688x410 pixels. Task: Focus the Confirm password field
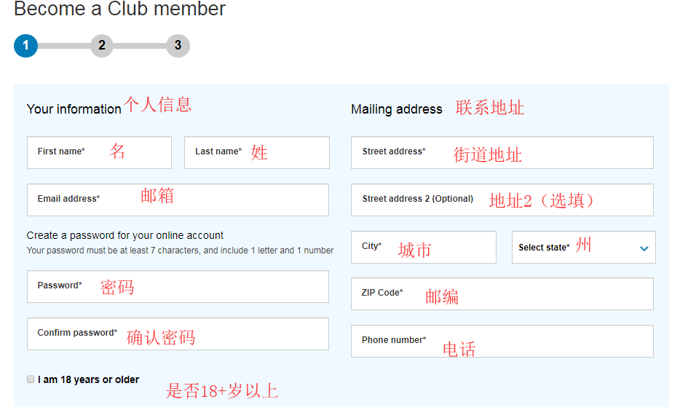coord(178,334)
